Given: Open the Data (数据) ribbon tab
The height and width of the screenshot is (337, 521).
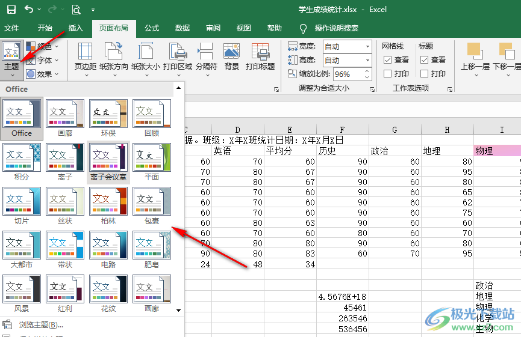Looking at the screenshot, I should tap(183, 28).
